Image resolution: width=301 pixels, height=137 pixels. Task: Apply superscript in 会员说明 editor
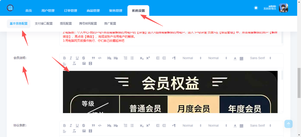(148, 58)
